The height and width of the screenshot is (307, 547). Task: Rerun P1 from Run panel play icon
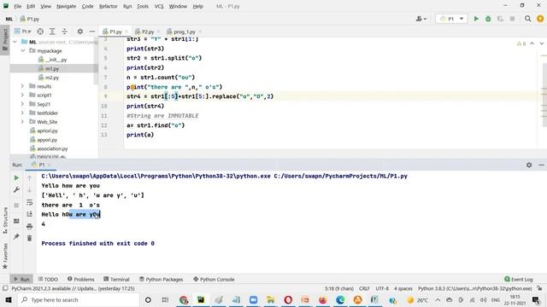tap(16, 178)
